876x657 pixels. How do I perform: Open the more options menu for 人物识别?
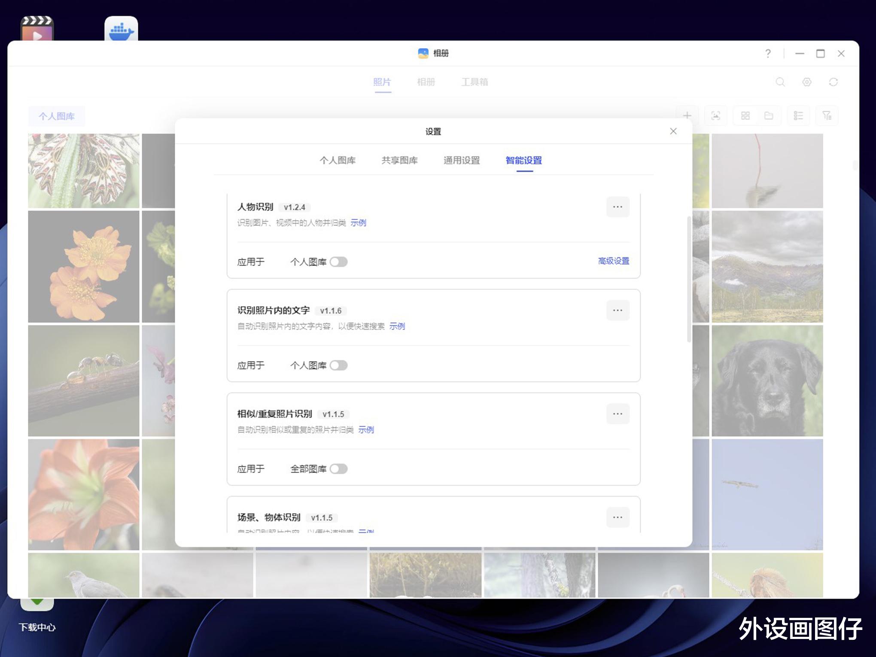click(x=617, y=207)
